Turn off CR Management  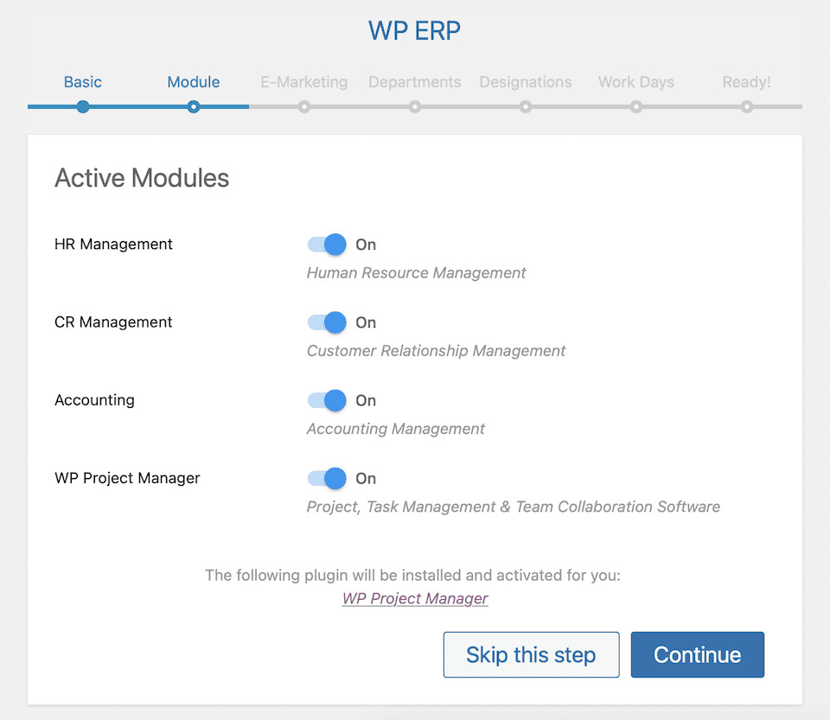326,322
